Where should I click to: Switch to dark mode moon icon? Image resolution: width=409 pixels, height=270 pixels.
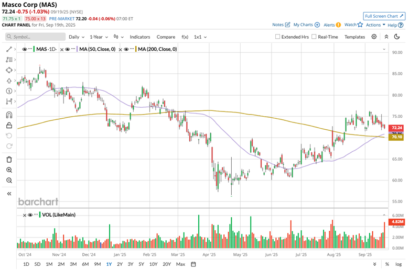coord(397,37)
